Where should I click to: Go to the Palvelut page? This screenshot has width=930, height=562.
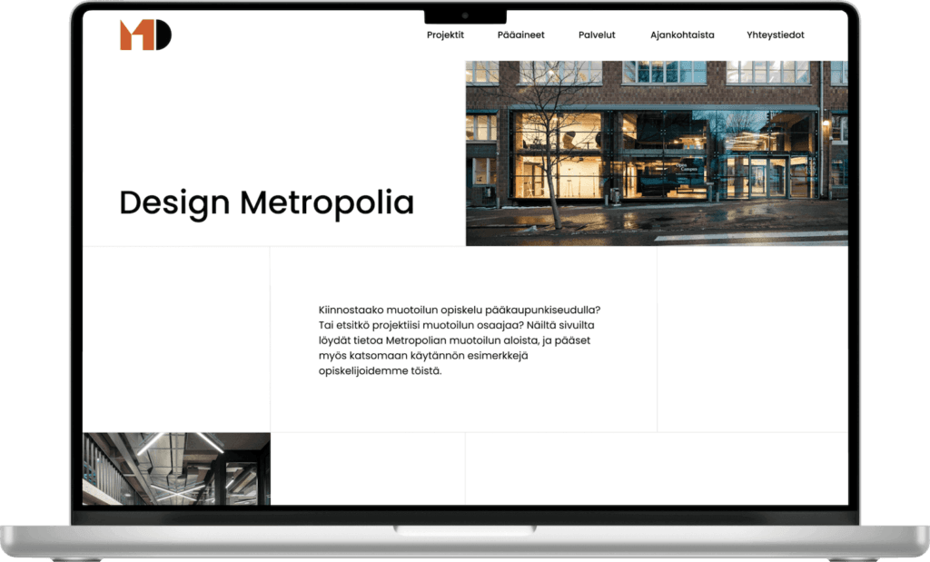point(597,35)
